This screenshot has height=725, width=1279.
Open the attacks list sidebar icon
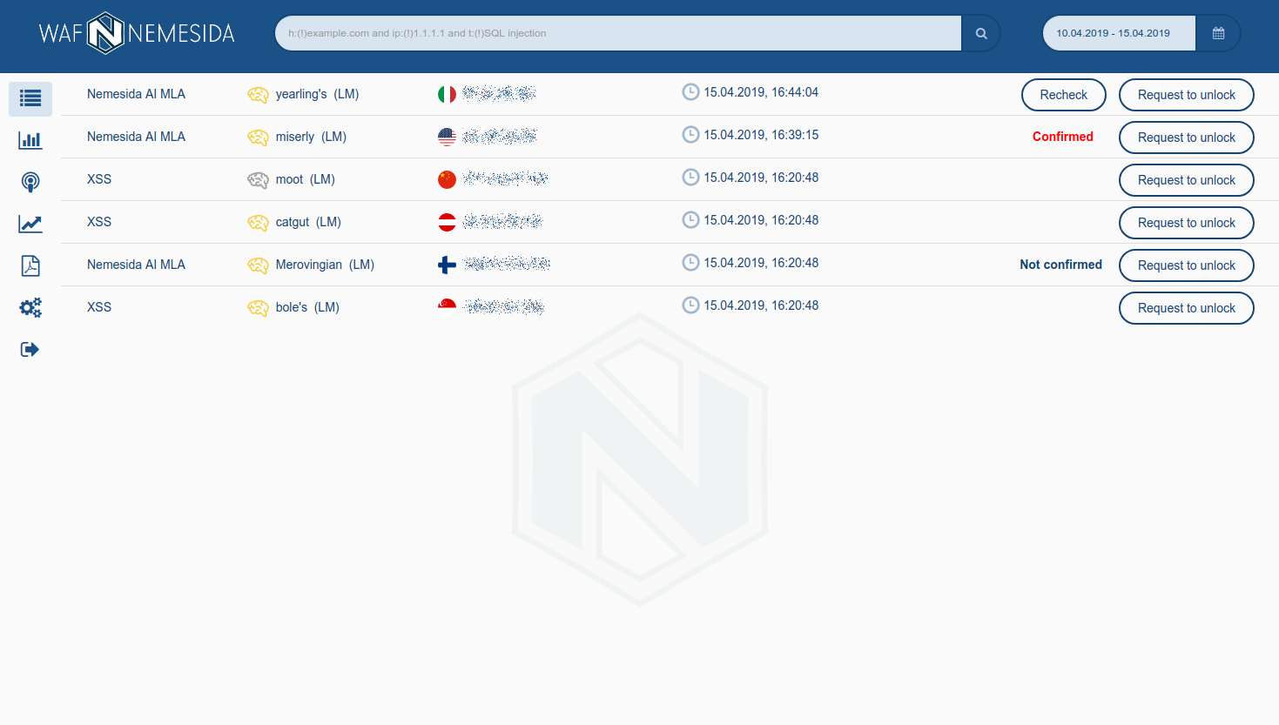[30, 98]
